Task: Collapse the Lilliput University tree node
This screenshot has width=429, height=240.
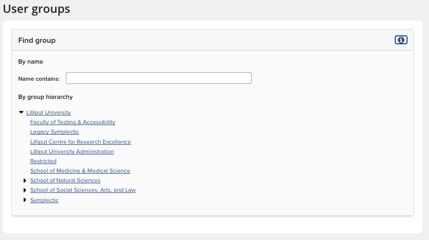Action: (x=21, y=112)
